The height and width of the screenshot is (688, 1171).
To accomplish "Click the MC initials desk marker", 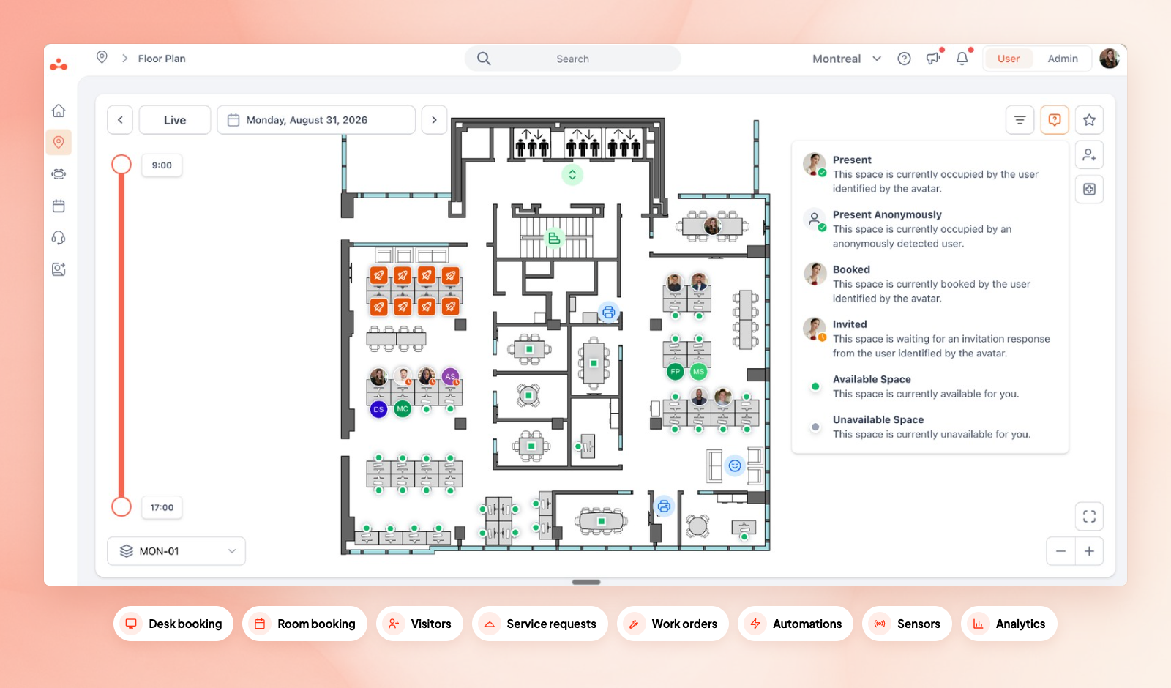I will click(x=403, y=409).
